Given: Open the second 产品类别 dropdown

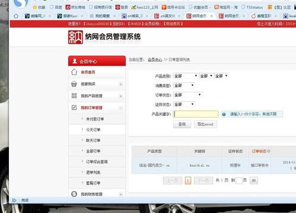Looking at the screenshot, I should click(206, 76).
